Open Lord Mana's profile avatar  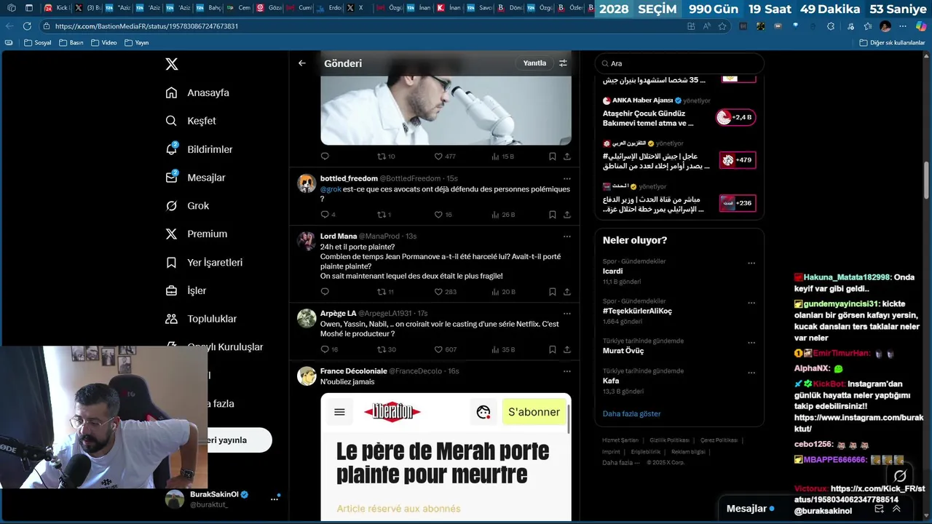[x=307, y=242]
